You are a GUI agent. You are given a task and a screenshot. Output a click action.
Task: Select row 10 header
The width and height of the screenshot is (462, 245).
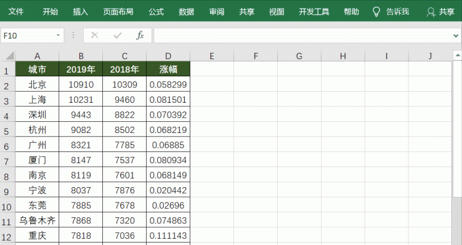pos(7,205)
